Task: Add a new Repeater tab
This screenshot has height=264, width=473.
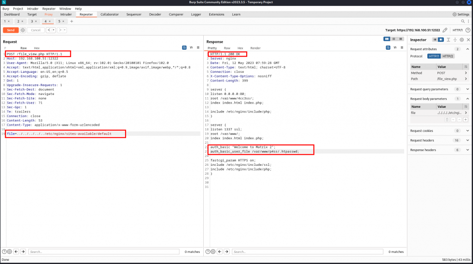Action: click(x=72, y=21)
